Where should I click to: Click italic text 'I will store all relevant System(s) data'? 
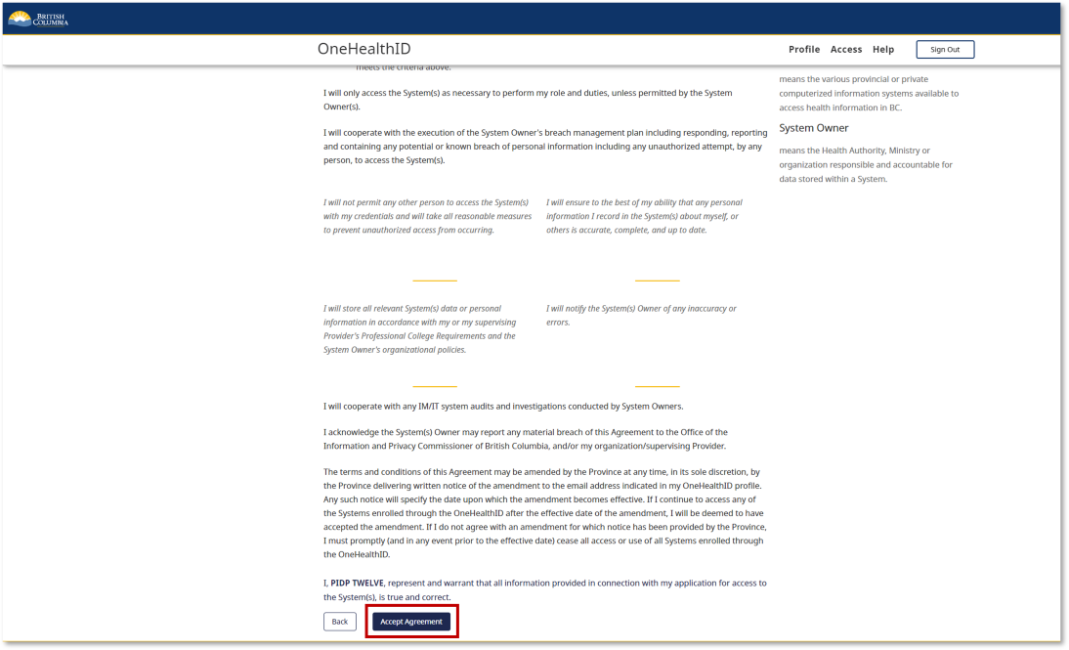point(420,329)
